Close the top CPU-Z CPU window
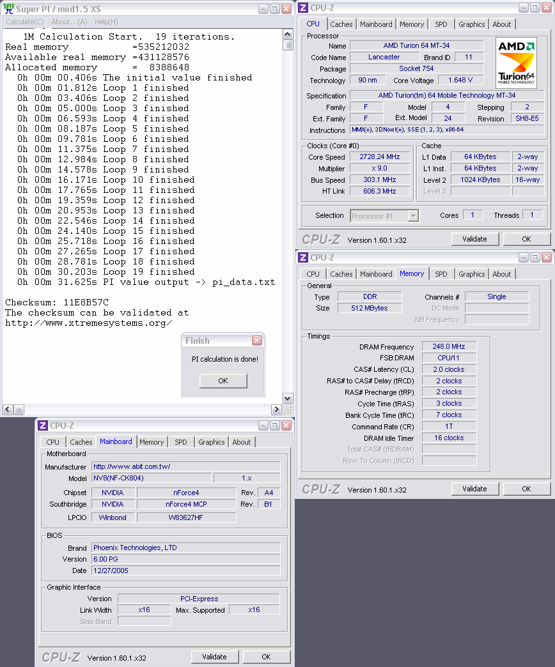This screenshot has height=667, width=555. (547, 8)
